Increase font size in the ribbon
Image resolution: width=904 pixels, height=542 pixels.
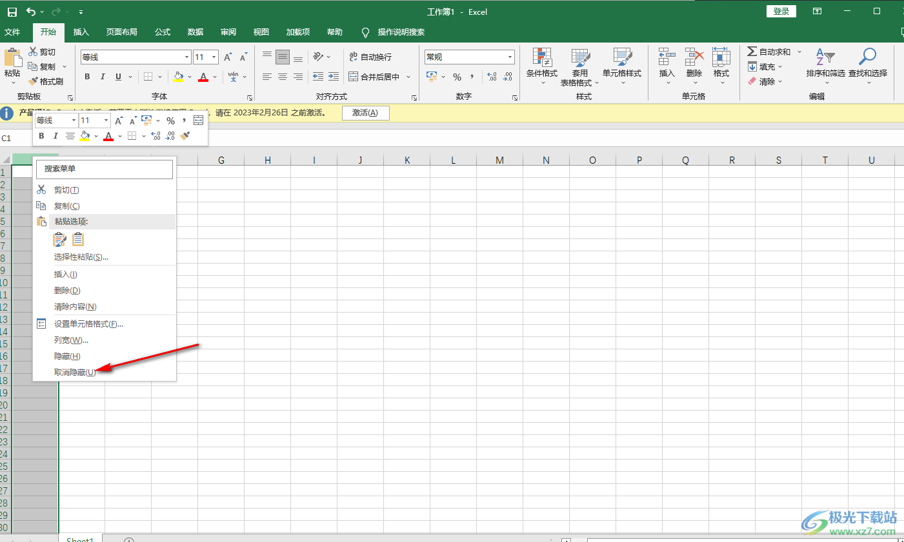point(228,57)
